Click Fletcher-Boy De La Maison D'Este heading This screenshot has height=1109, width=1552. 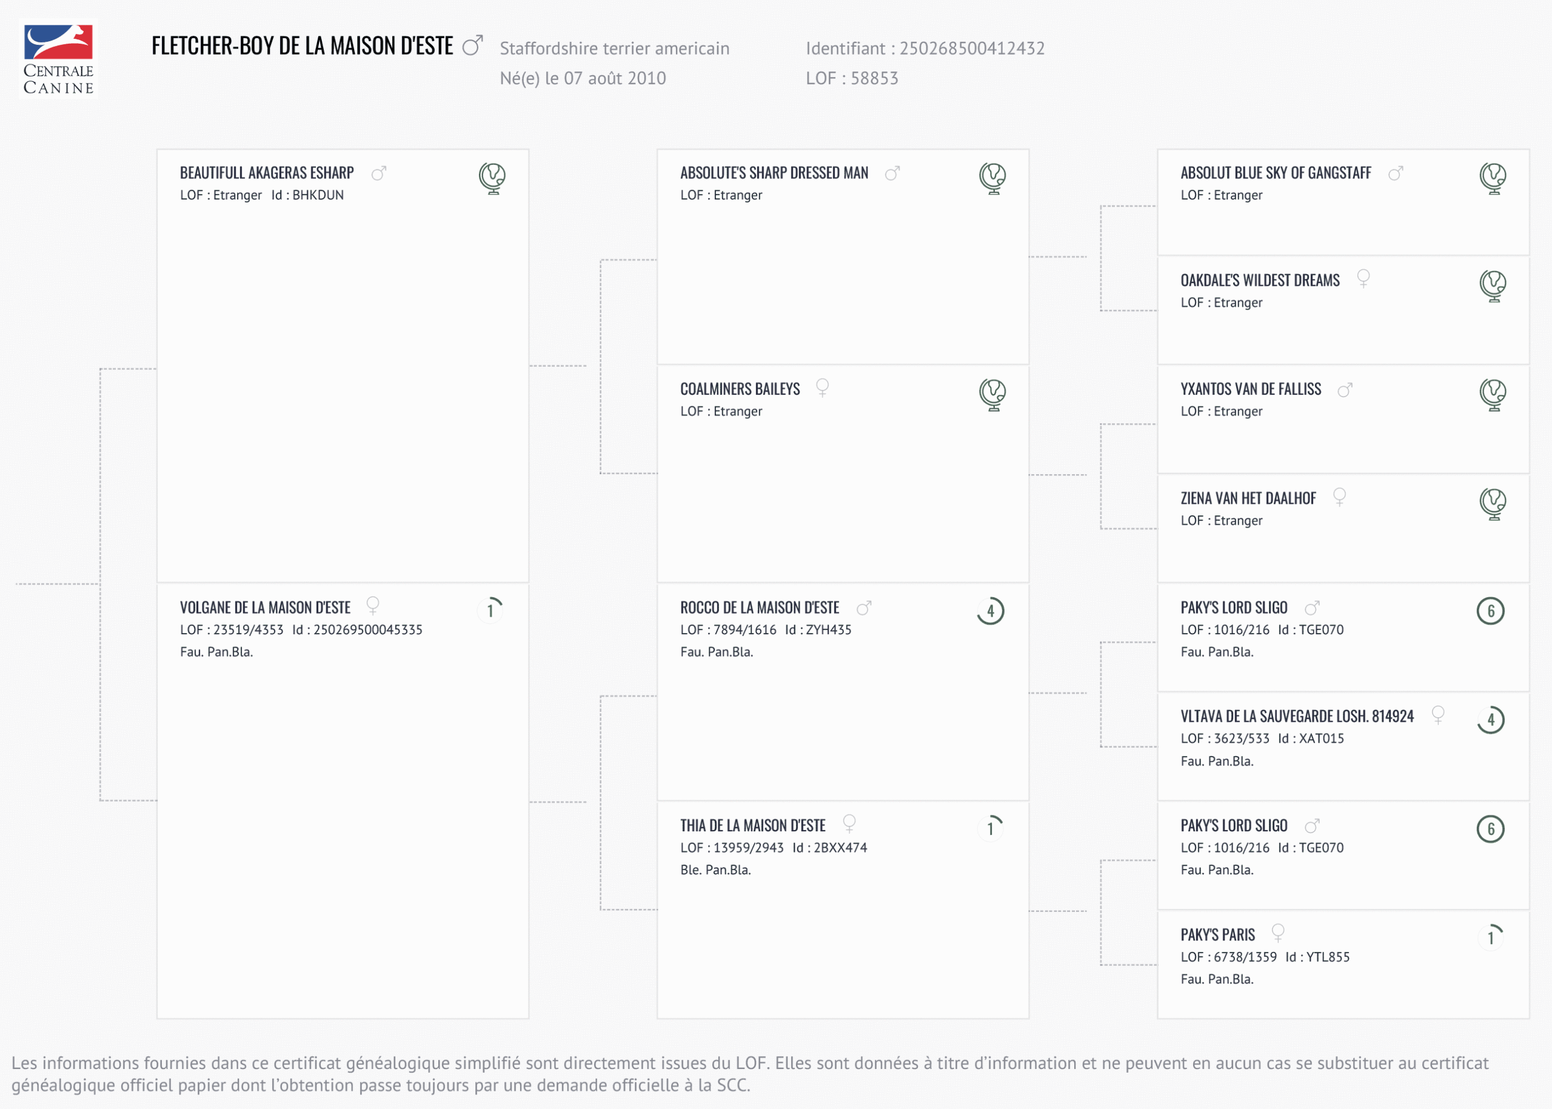click(x=302, y=45)
